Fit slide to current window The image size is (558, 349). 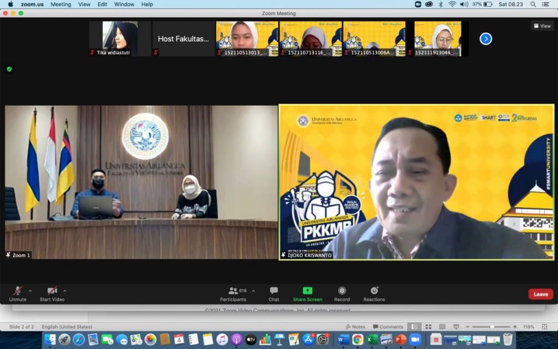[545, 327]
